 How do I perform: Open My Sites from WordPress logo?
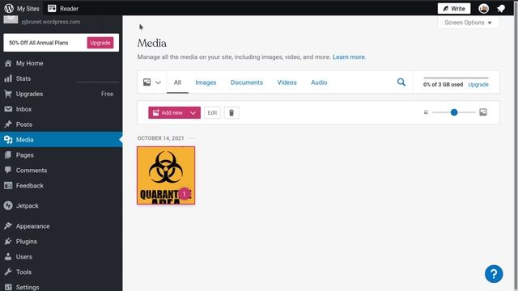(x=22, y=9)
